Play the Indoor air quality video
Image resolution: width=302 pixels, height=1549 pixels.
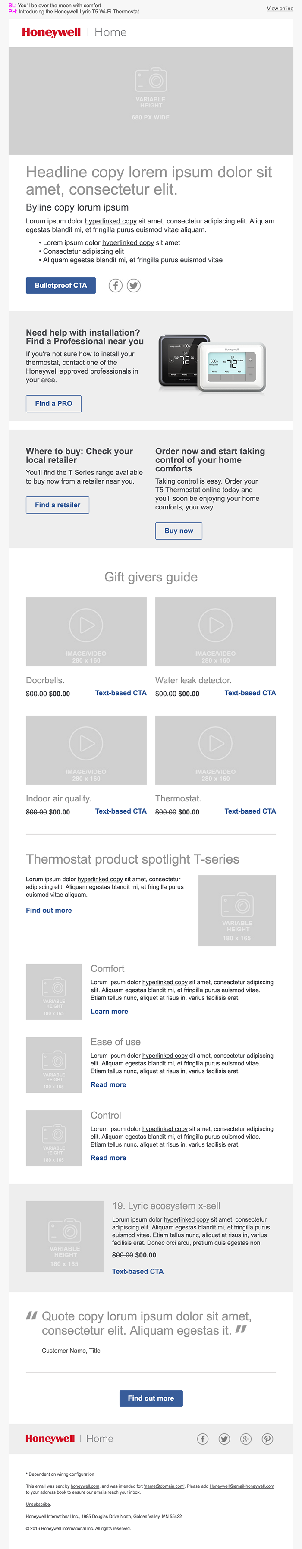(86, 743)
